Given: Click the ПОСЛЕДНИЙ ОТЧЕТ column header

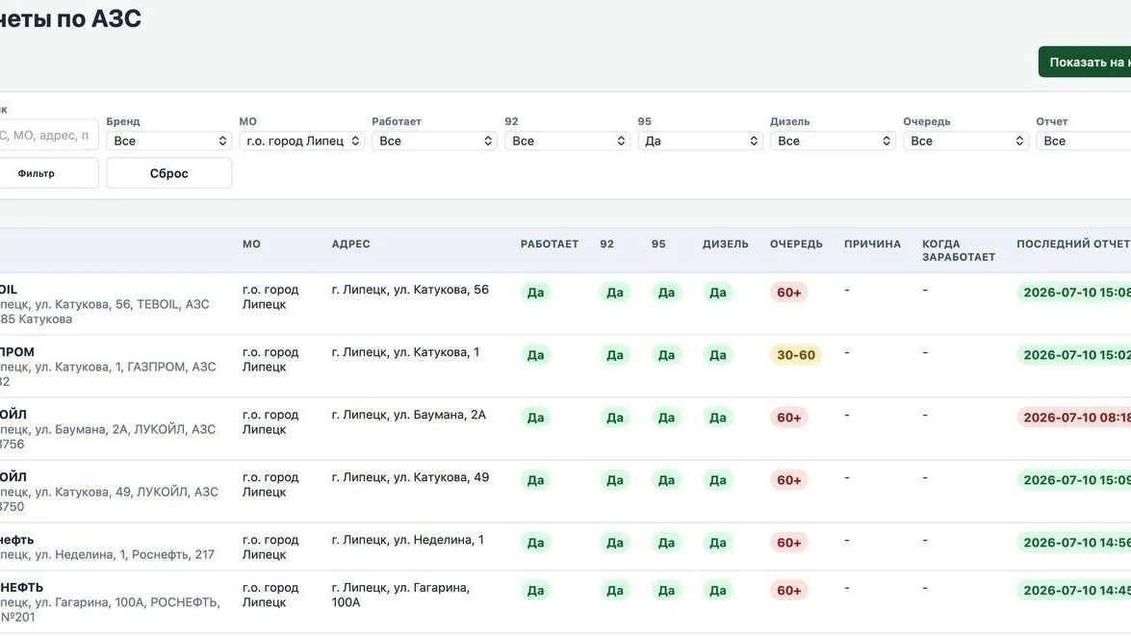Looking at the screenshot, I should click(x=1073, y=243).
